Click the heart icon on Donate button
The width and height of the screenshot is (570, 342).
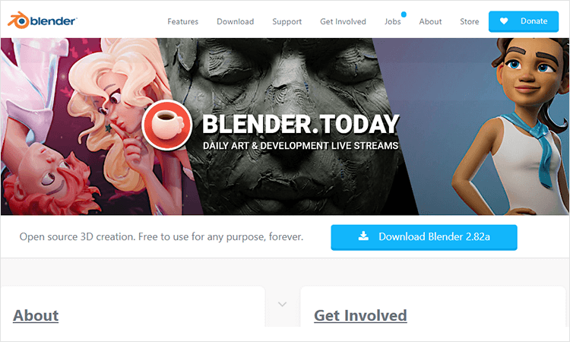click(x=504, y=21)
